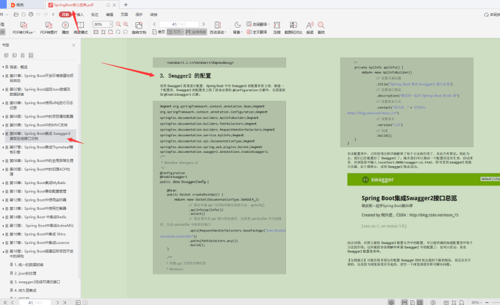
Task: Close the bookmarks side panel
Action: tap(74, 45)
